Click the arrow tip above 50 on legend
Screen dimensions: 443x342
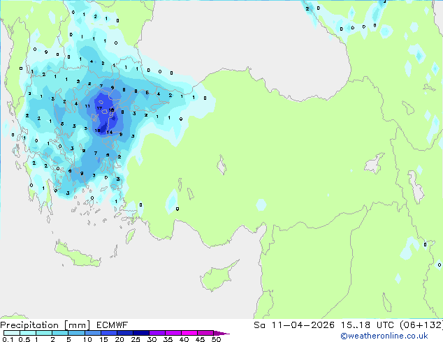click(221, 333)
